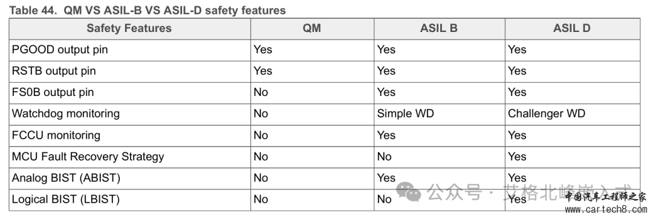This screenshot has height=219, width=653.
Task: Click the Logical BIST (LBIST) row label
Action: click(66, 200)
